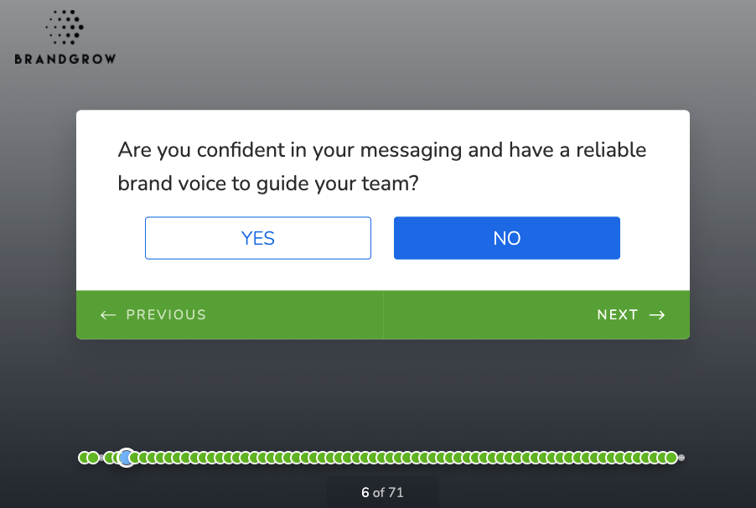Image resolution: width=756 pixels, height=508 pixels.
Task: Click the first green progress dot
Action: pyautogui.click(x=84, y=457)
